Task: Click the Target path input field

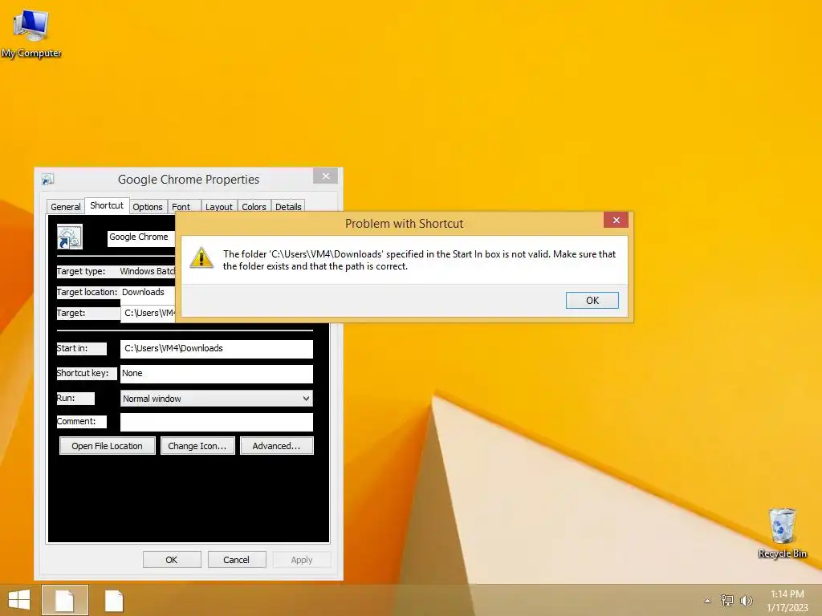Action: (148, 314)
